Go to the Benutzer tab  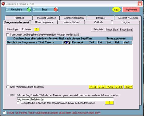pyautogui.click(x=101, y=18)
